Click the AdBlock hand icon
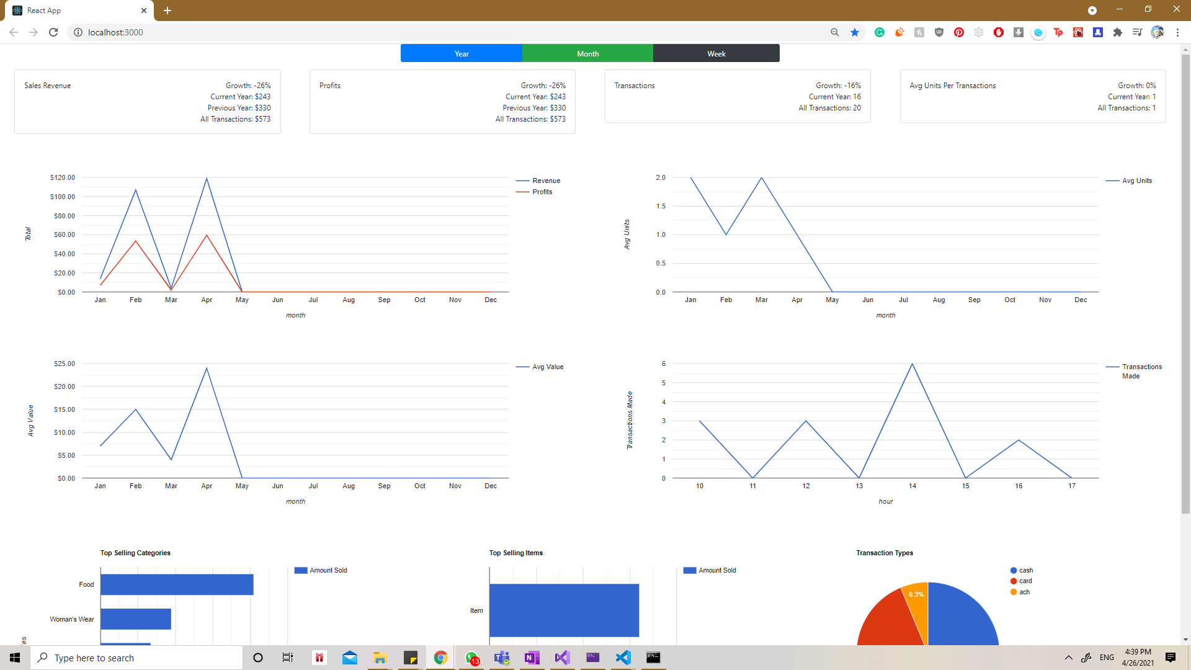 click(x=999, y=32)
